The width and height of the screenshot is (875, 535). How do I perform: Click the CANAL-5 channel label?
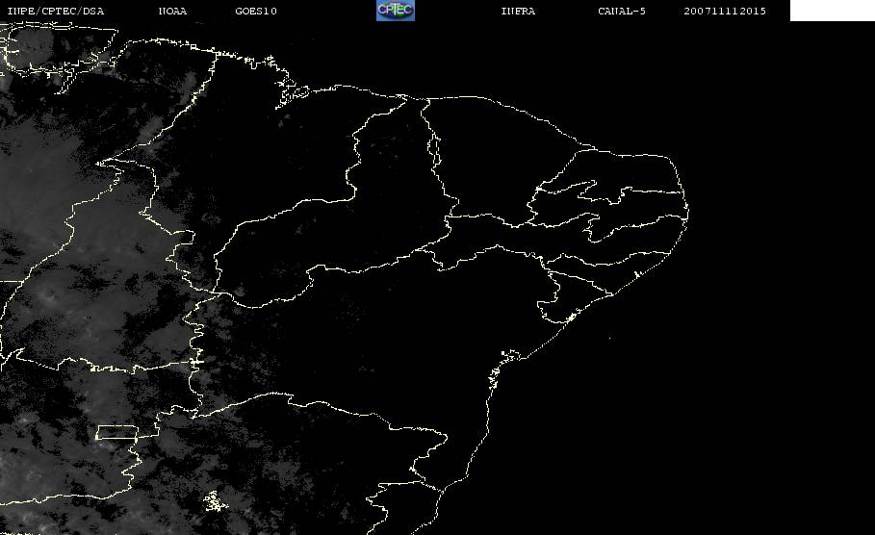tap(622, 12)
